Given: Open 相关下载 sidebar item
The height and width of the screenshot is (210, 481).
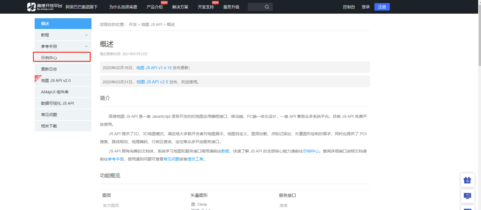Looking at the screenshot, I should point(63,126).
